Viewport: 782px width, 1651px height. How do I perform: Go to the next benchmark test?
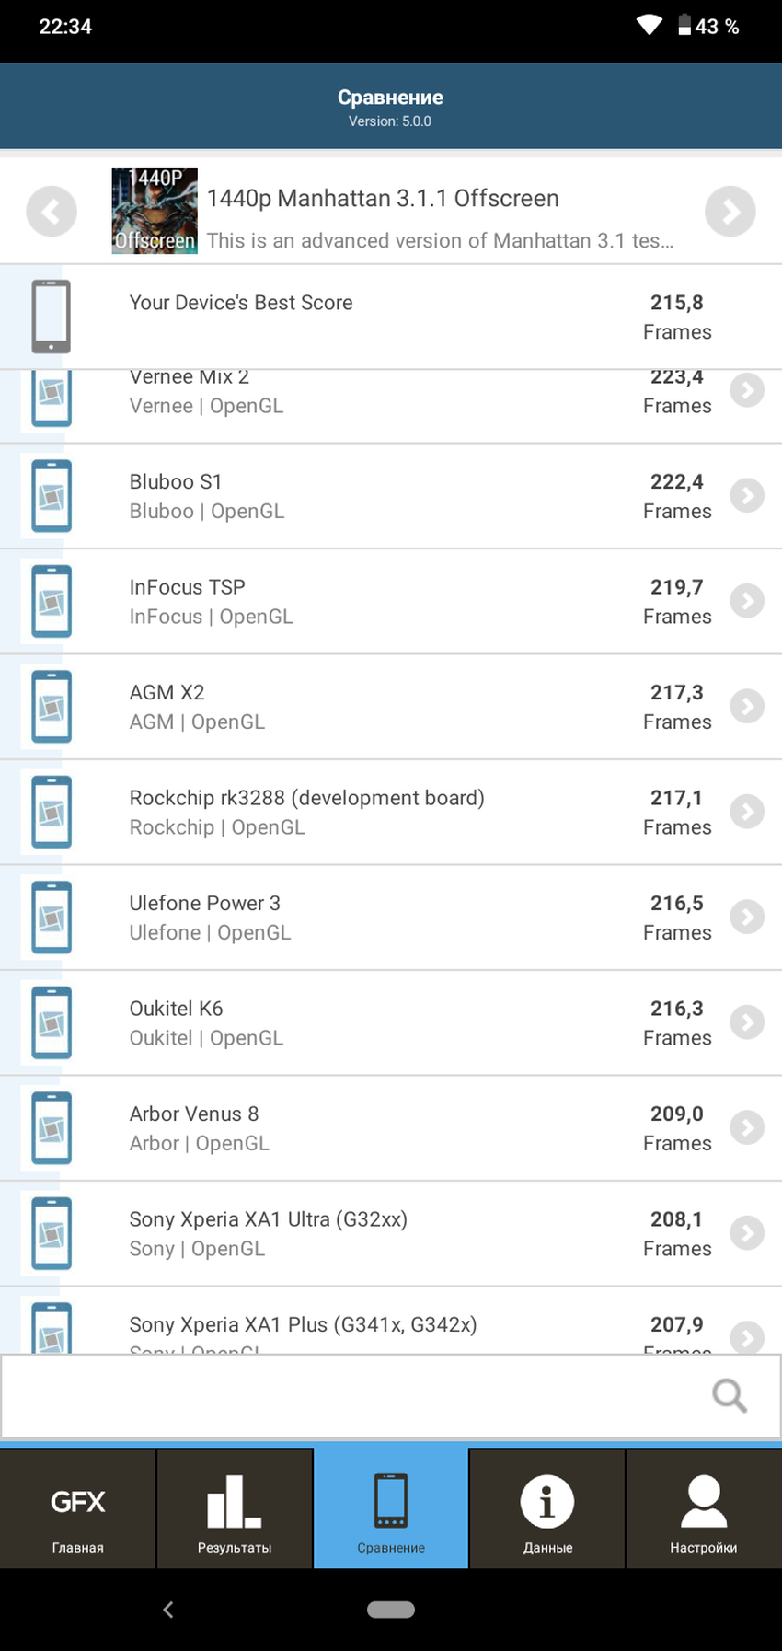pyautogui.click(x=730, y=212)
